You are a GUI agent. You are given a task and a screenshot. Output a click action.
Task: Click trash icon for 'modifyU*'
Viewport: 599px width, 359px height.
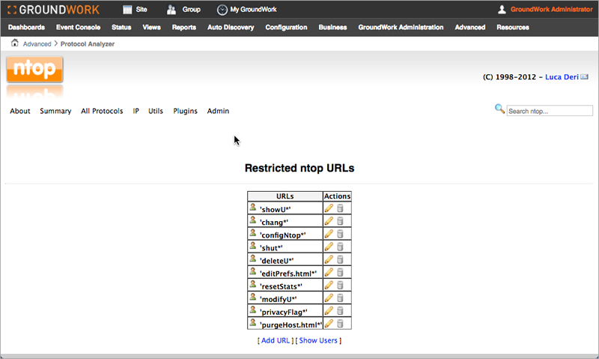(x=340, y=298)
